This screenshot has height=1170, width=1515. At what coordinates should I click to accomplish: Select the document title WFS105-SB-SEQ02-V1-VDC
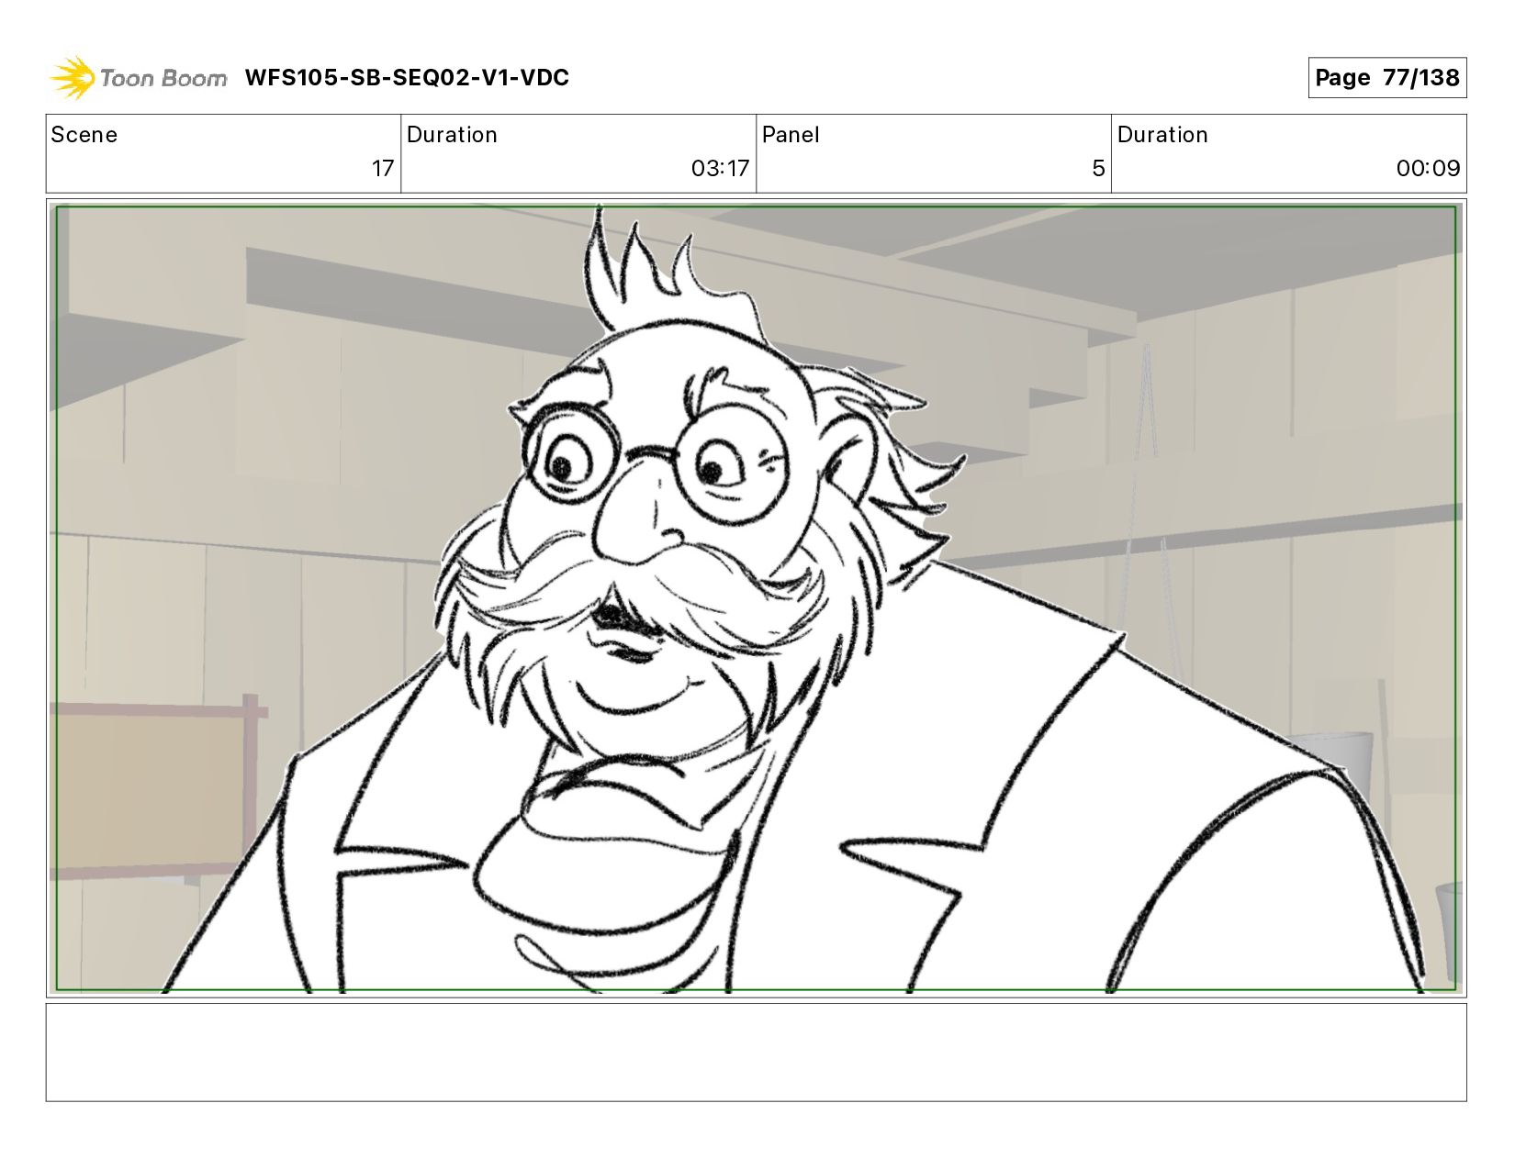407,78
